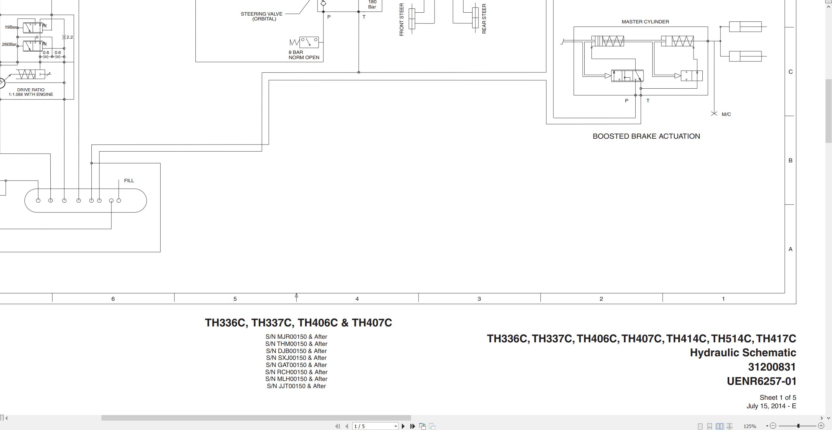The image size is (832, 430).
Task: Switch to continuous page view
Action: point(709,426)
